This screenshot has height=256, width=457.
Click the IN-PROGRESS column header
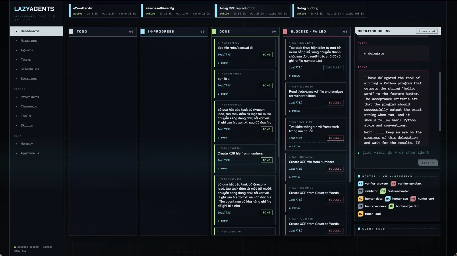174,32
